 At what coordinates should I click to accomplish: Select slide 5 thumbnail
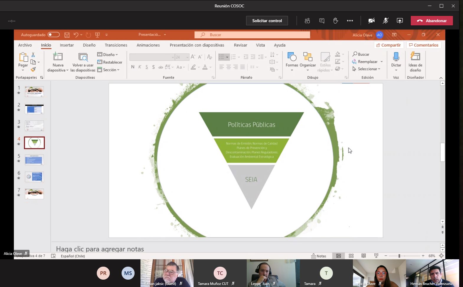pos(34,160)
